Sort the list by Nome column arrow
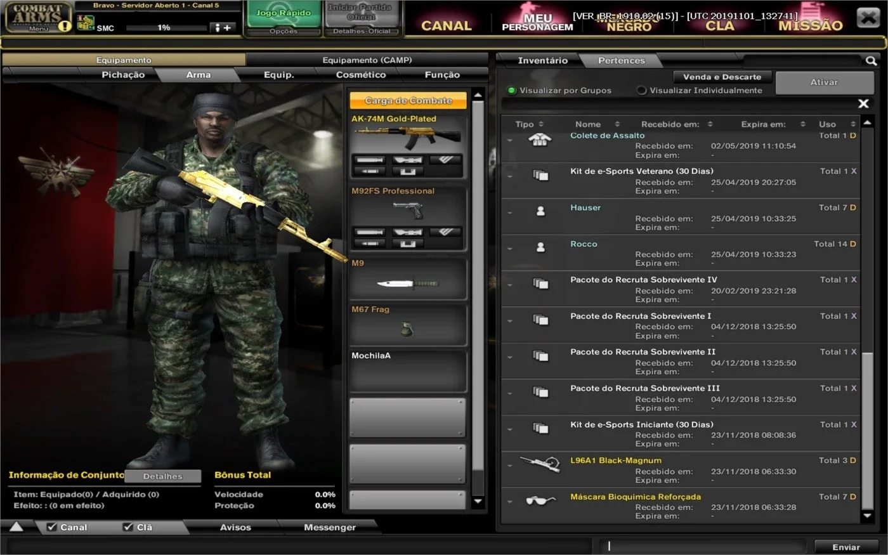Viewport: 888px width, 555px height. (x=617, y=124)
